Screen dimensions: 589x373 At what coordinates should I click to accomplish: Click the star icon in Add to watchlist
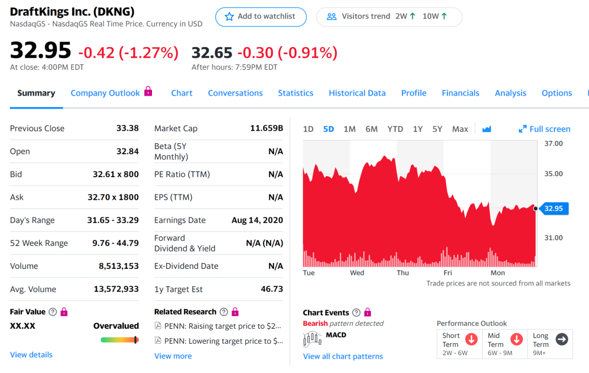(229, 17)
